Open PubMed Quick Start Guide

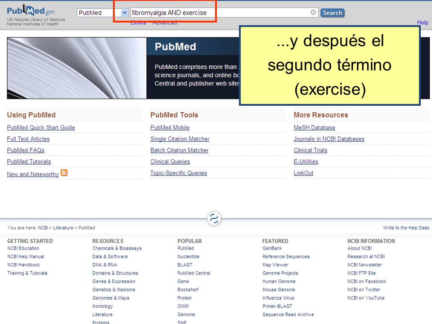[x=41, y=127]
